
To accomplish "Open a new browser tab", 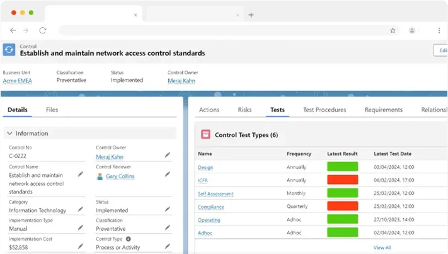I will (251, 14).
